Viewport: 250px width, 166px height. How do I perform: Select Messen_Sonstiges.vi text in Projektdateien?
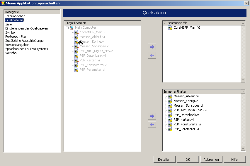[94, 46]
